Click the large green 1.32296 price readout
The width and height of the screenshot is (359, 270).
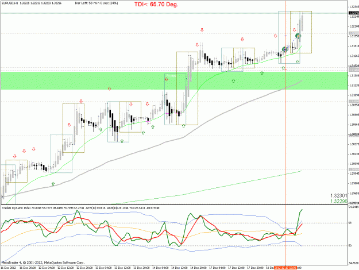pyautogui.click(x=339, y=201)
